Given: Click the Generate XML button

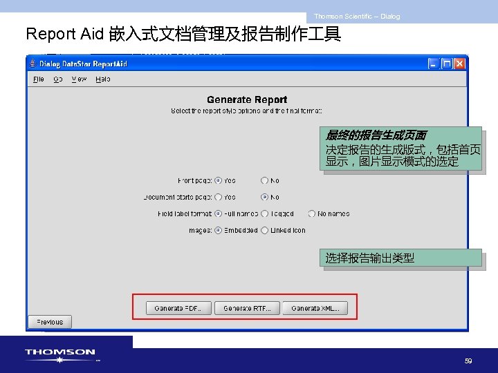Looking at the screenshot, I should (315, 308).
